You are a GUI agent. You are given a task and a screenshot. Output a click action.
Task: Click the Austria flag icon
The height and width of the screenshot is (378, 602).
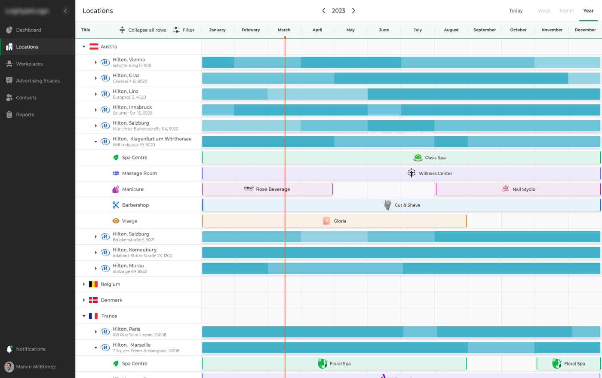point(93,46)
